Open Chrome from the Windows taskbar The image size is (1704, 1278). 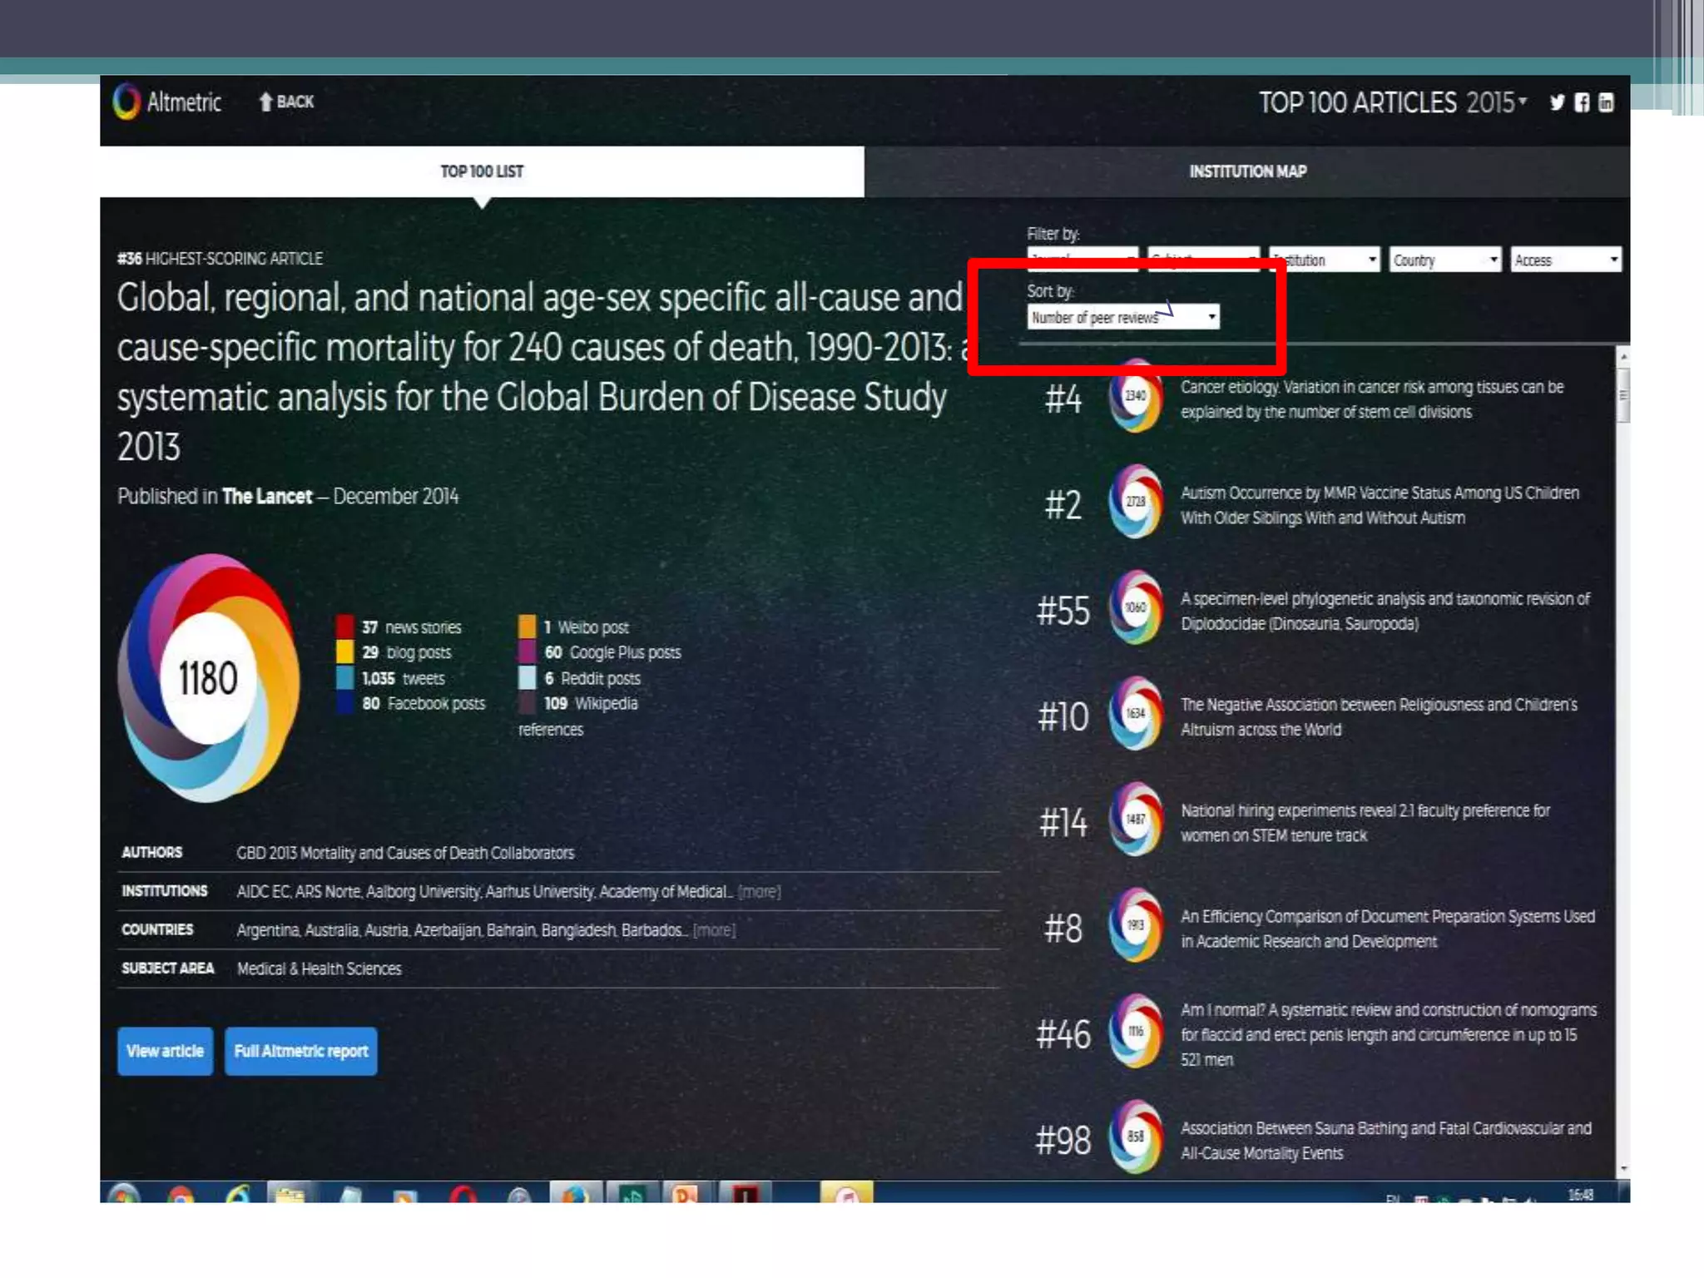181,1196
